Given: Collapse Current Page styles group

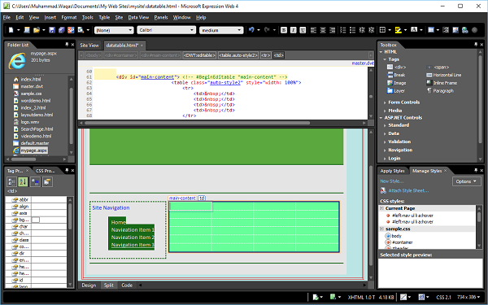Looking at the screenshot, I should 382,208.
